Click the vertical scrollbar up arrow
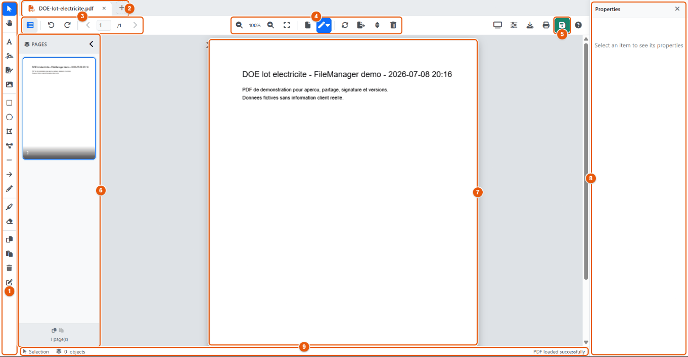This screenshot has width=688, height=357. pos(586,39)
